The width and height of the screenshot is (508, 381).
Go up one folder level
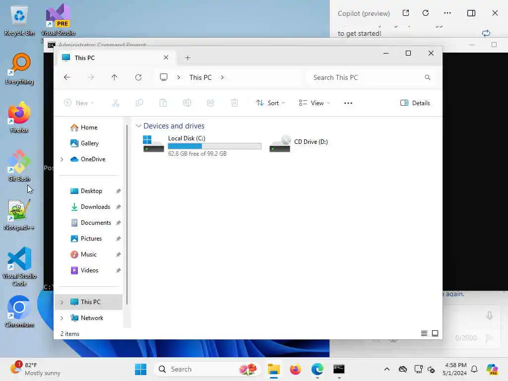click(x=115, y=77)
